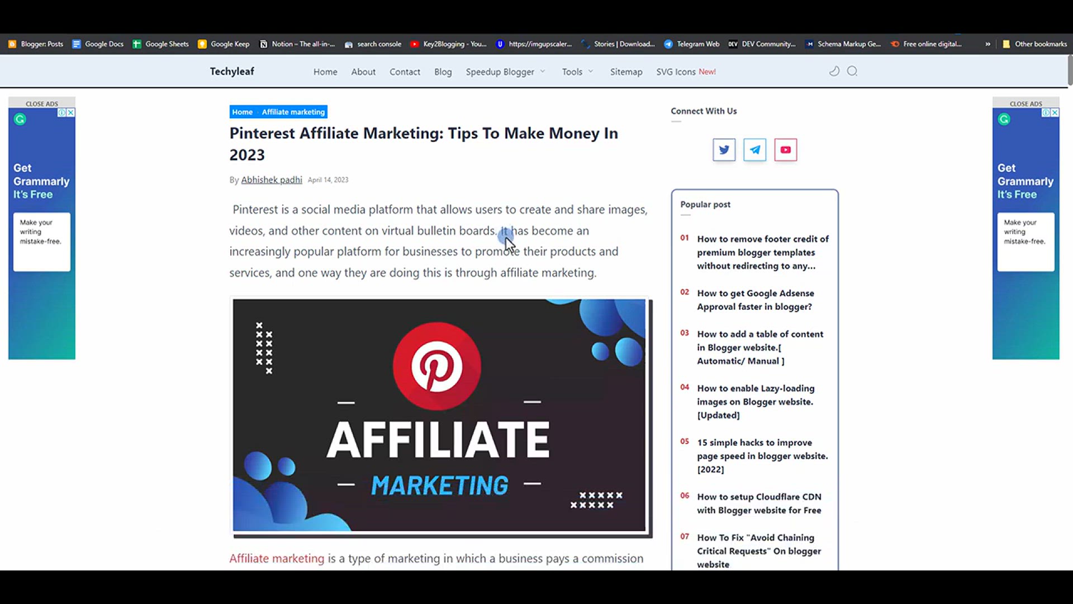The height and width of the screenshot is (604, 1073).
Task: Open post: setup Cloudflare CDN
Action: 759,503
